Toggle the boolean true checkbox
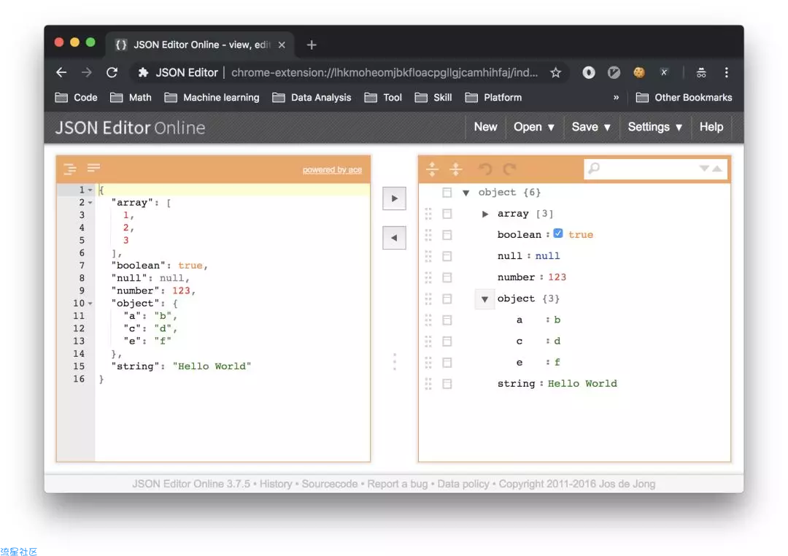788x556 pixels. 558,233
